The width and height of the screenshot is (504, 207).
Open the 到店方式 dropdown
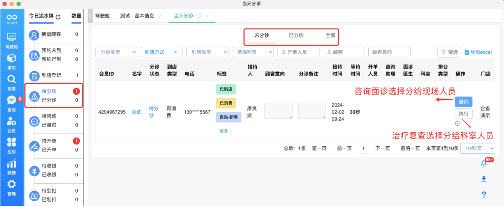pyautogui.click(x=162, y=52)
